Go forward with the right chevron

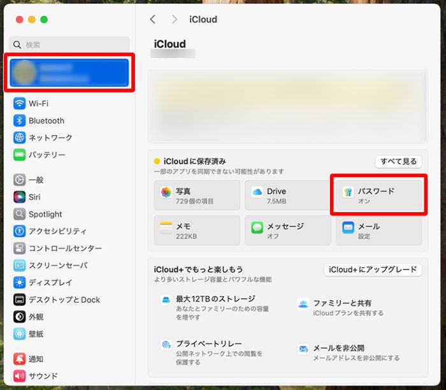coord(175,20)
